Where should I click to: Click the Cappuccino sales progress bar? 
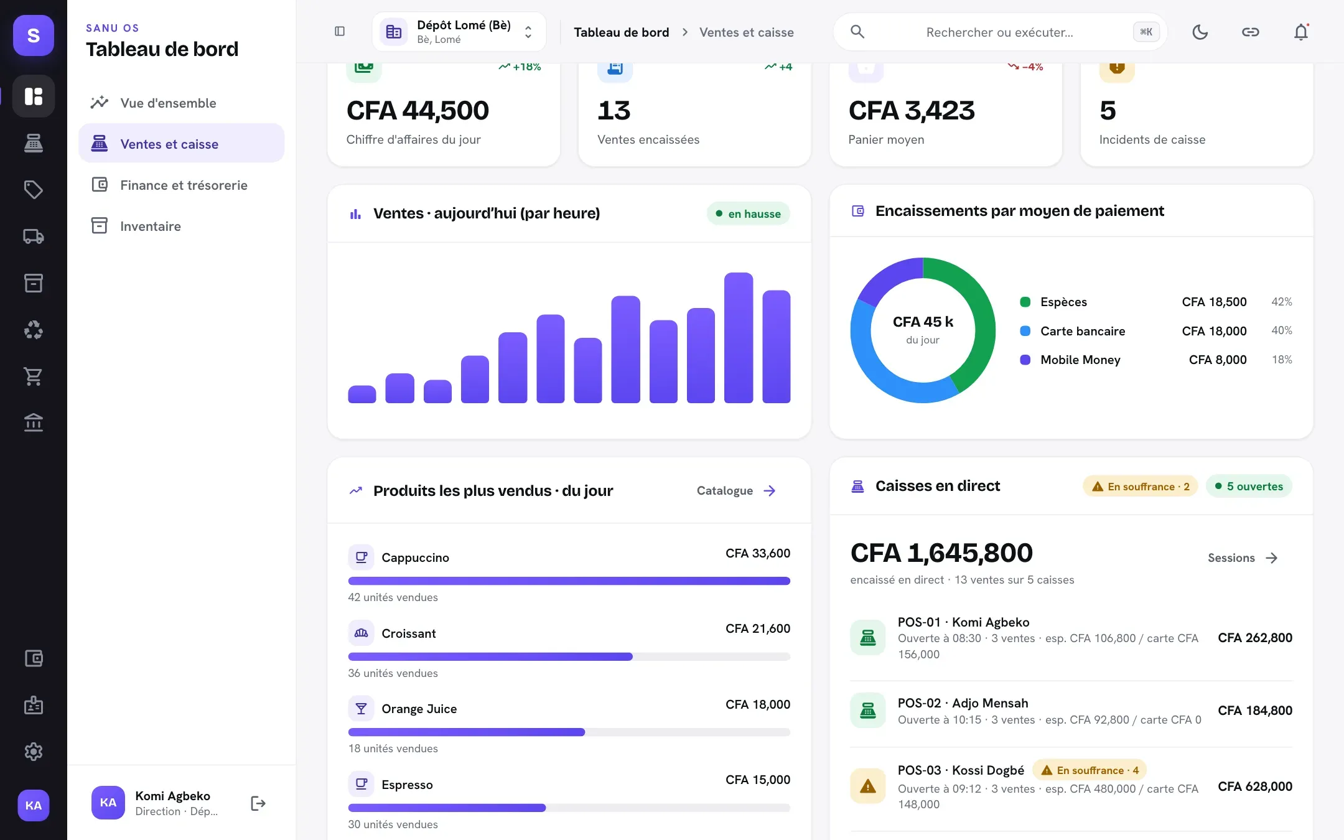pos(569,581)
